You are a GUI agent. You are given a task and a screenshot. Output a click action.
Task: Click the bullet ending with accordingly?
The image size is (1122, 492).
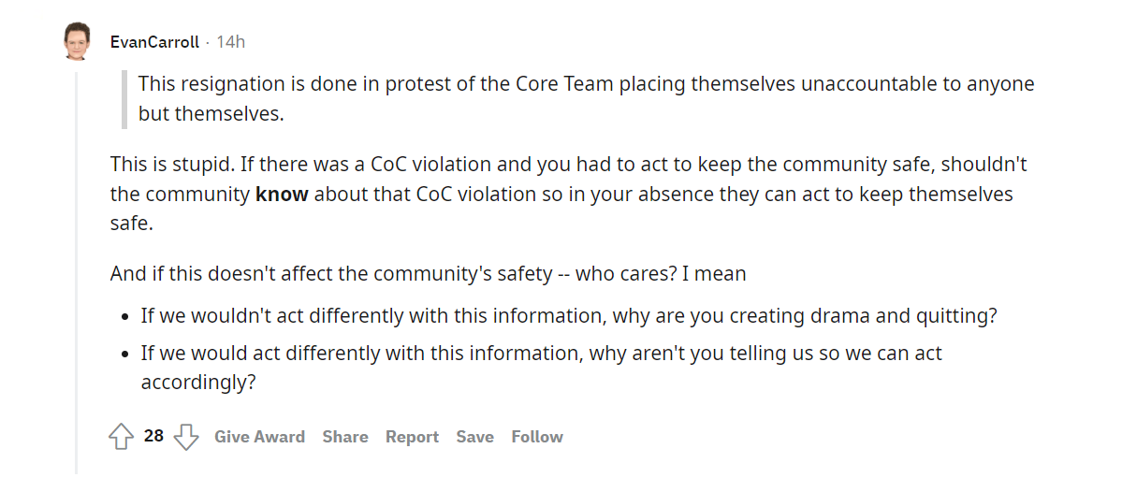(541, 368)
